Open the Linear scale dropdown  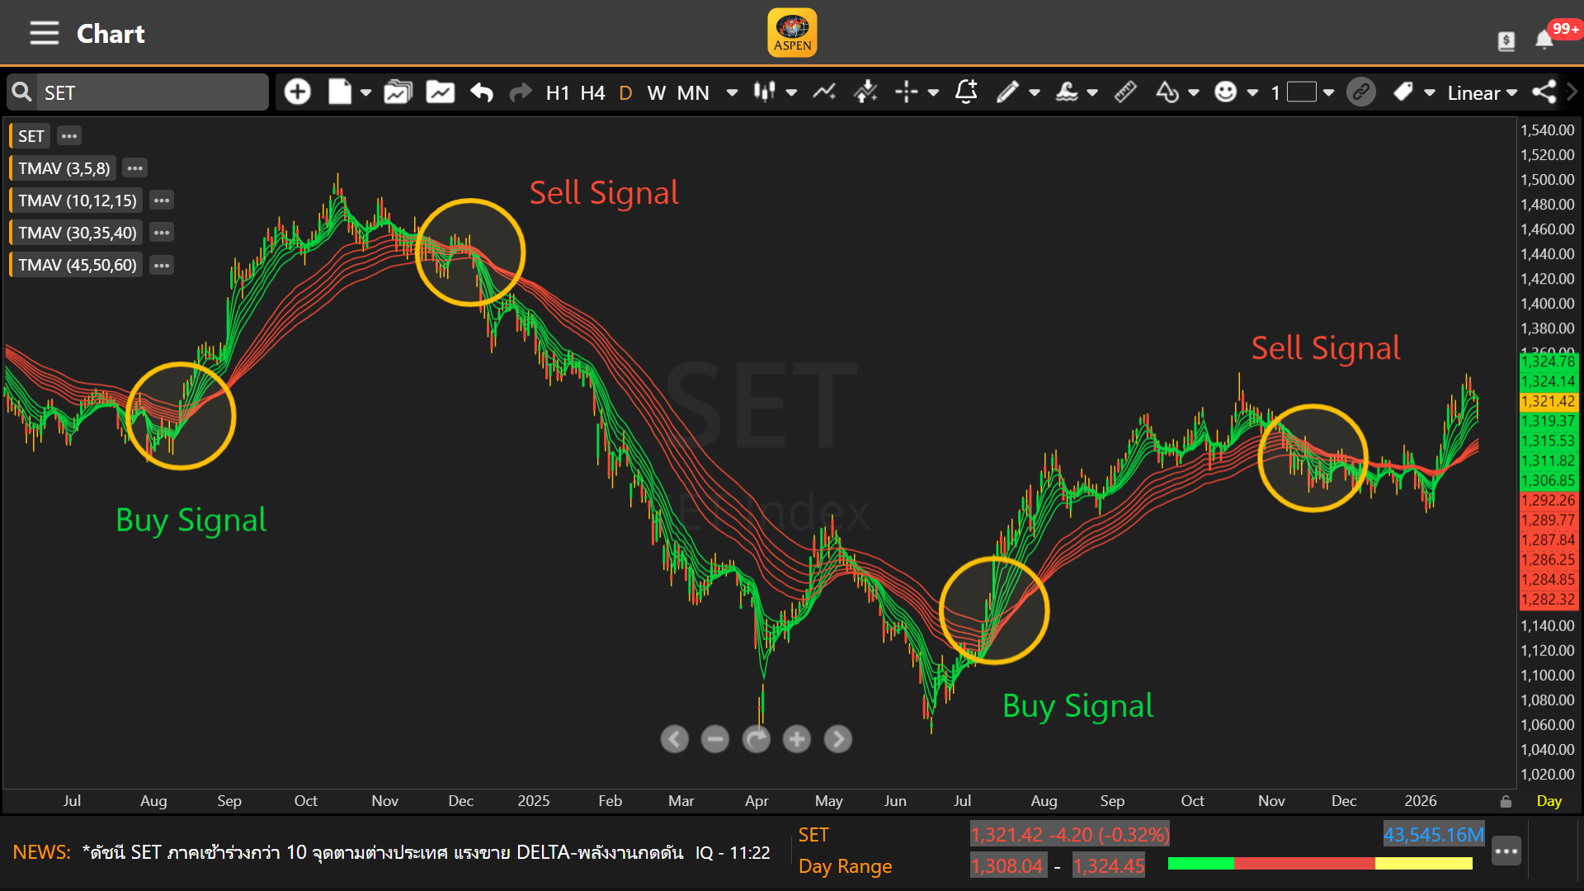click(x=1483, y=92)
